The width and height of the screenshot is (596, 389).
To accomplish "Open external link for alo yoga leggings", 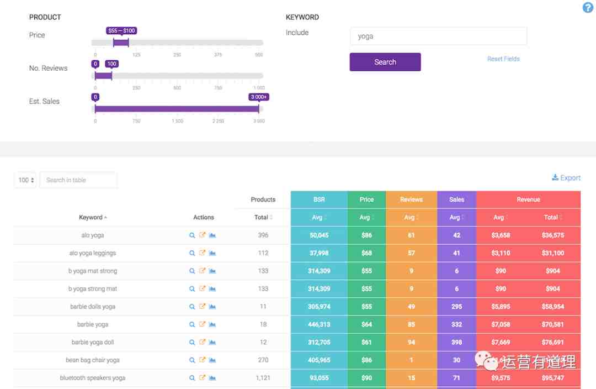I will [202, 253].
